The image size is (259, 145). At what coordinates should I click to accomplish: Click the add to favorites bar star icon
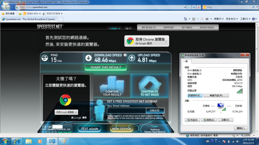coord(20,14)
